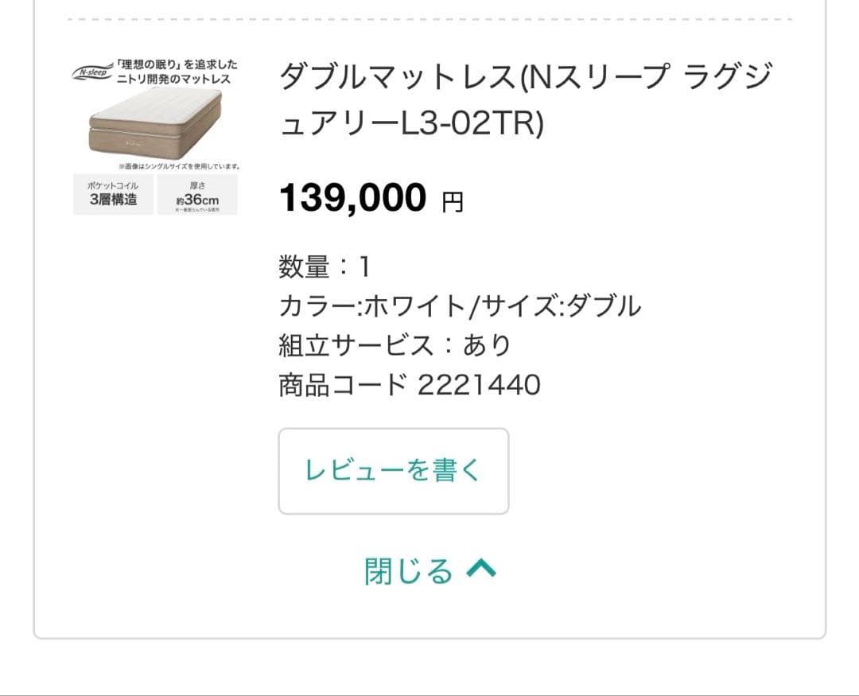Viewport: 859px width, 696px height.
Task: Tap the 厚さ 約36cm badge
Action: (x=197, y=195)
